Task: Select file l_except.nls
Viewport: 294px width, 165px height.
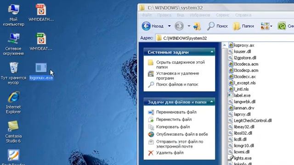Action: (x=242, y=83)
